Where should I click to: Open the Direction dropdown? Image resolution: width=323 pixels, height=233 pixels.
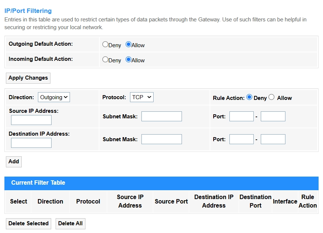point(54,97)
